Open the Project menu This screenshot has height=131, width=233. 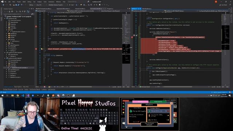point(19,2)
